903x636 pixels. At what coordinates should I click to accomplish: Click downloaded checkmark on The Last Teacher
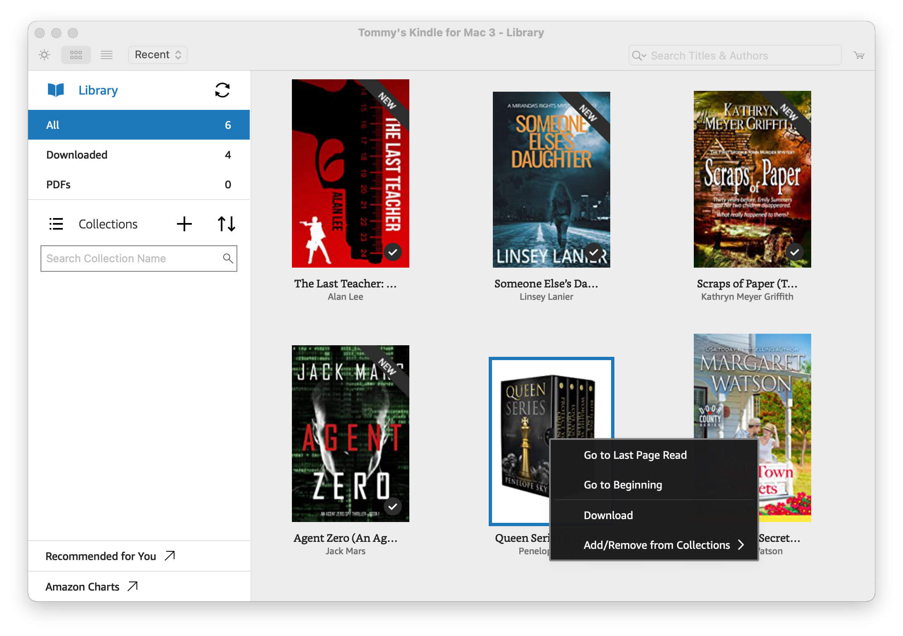[392, 252]
